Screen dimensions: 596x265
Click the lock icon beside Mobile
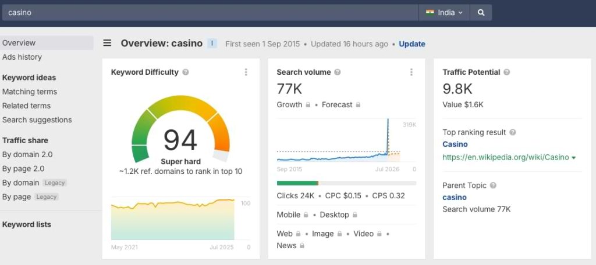[x=306, y=215]
